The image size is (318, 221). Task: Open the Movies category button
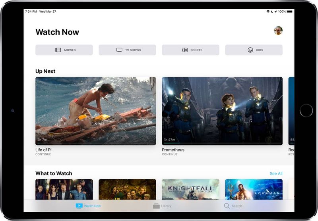point(64,50)
